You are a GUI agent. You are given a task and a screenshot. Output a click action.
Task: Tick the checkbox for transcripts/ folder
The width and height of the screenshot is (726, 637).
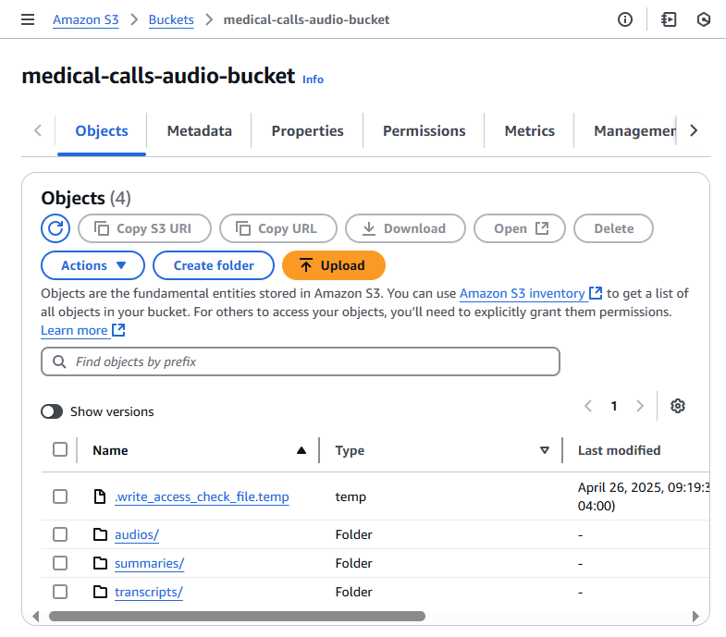[x=60, y=592]
